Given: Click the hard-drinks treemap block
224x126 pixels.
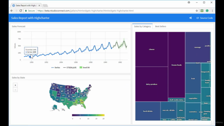Looking at the screenshot, I should (148, 111).
